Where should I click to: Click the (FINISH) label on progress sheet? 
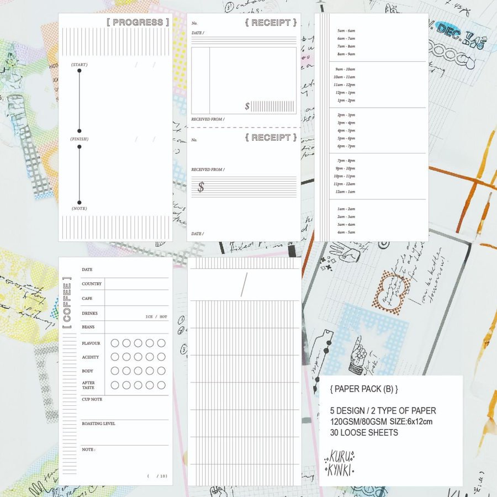pyautogui.click(x=79, y=139)
